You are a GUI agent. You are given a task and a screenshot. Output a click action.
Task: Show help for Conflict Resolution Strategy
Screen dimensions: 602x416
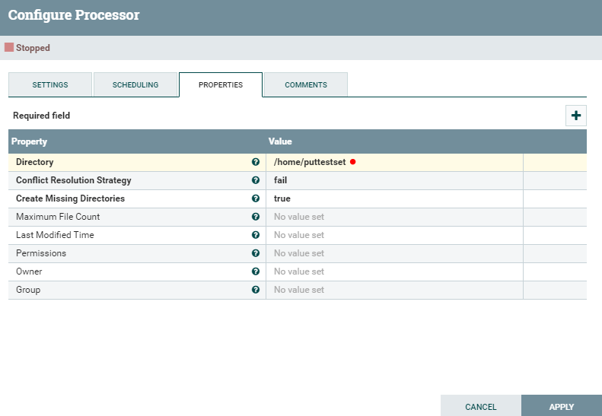coord(255,180)
